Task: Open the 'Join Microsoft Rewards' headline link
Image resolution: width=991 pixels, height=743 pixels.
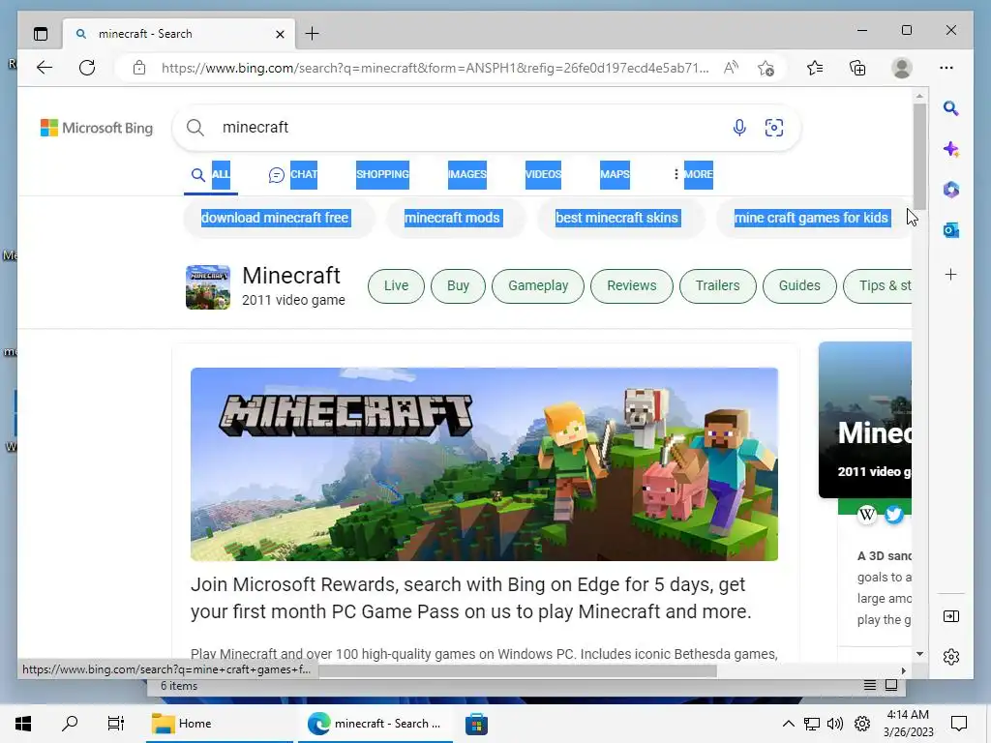Action: coord(471,598)
